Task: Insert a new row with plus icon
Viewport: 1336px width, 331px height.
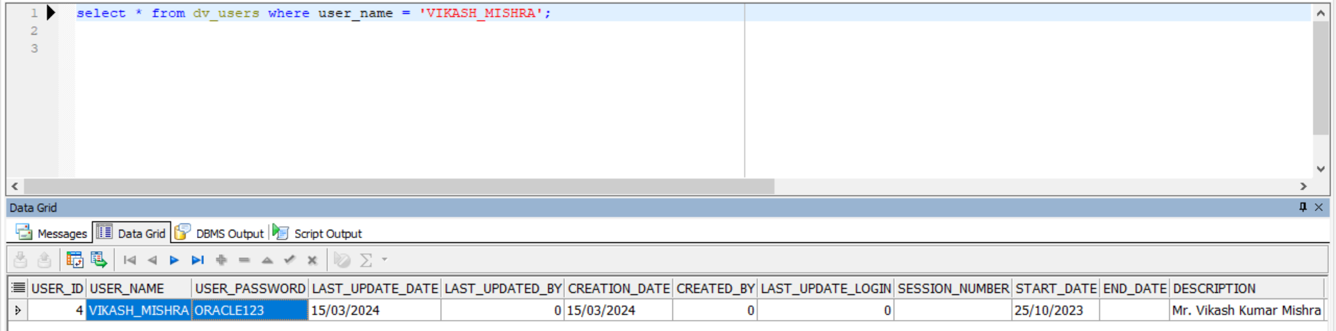Action: pos(221,260)
